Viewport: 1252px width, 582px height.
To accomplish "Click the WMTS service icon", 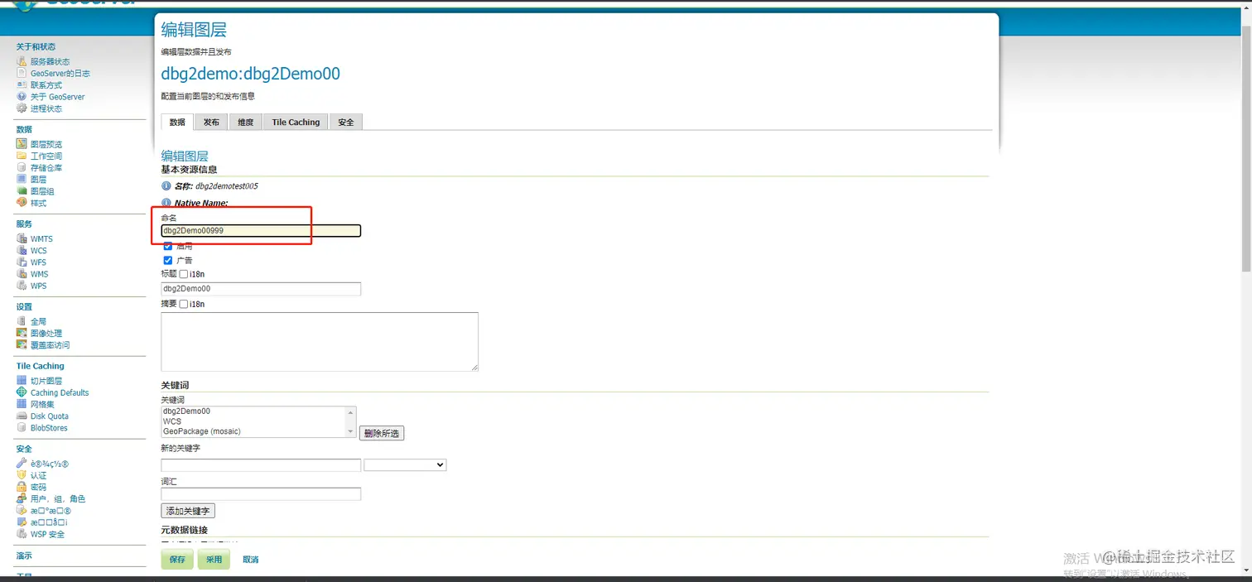I will click(22, 239).
